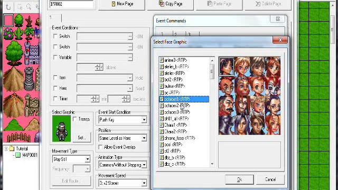Enable the Timer condition checkbox
The image size is (338, 190).
(55, 99)
